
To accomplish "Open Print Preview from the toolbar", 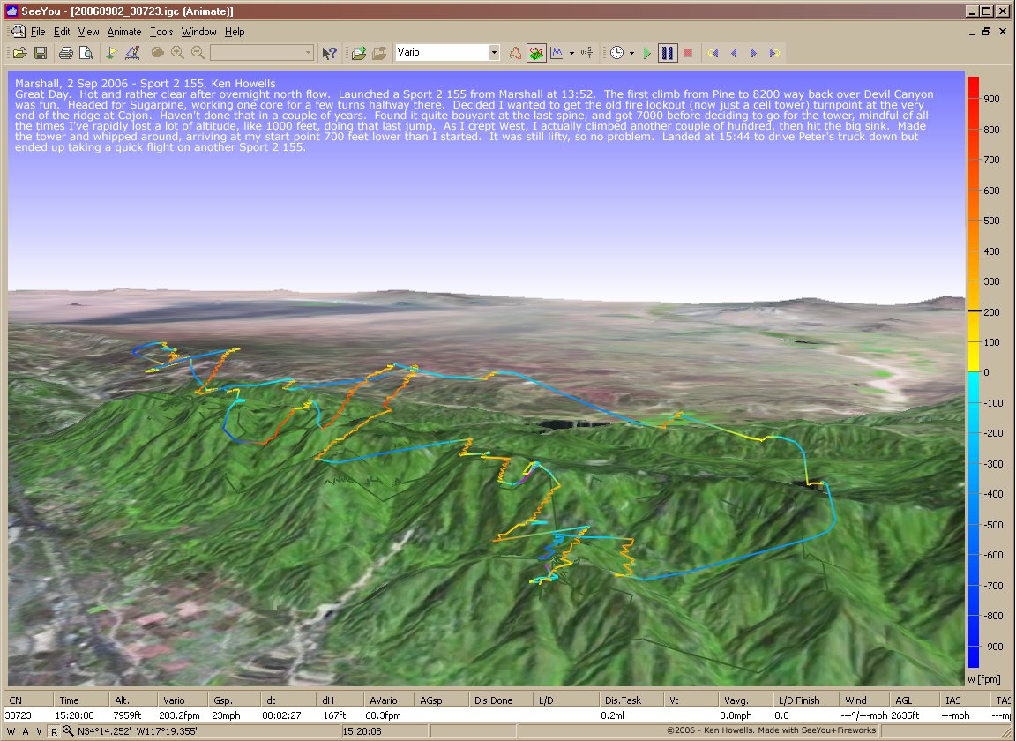I will [86, 53].
